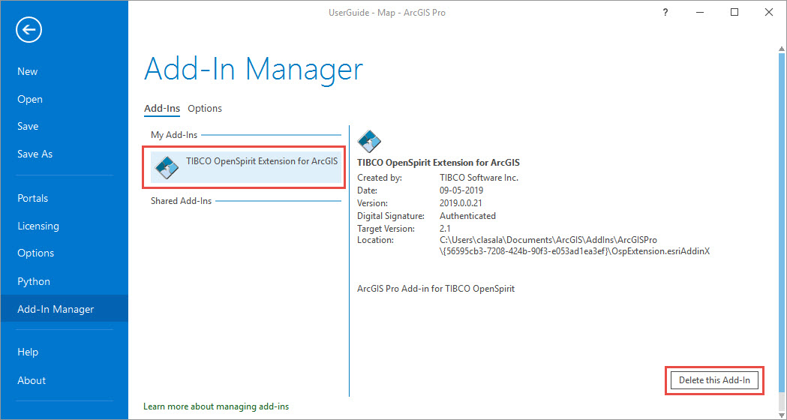Image resolution: width=787 pixels, height=420 pixels.
Task: Click the Digital Signature label
Action: point(390,216)
